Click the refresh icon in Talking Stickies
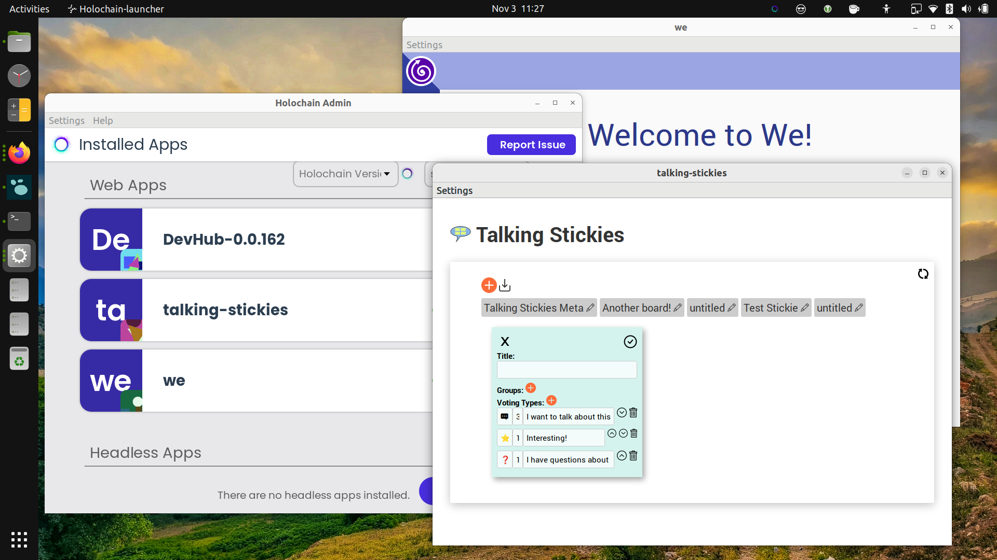This screenshot has width=997, height=560. (923, 274)
